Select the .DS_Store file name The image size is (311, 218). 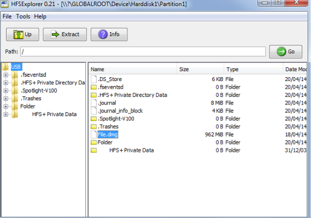tap(110, 79)
